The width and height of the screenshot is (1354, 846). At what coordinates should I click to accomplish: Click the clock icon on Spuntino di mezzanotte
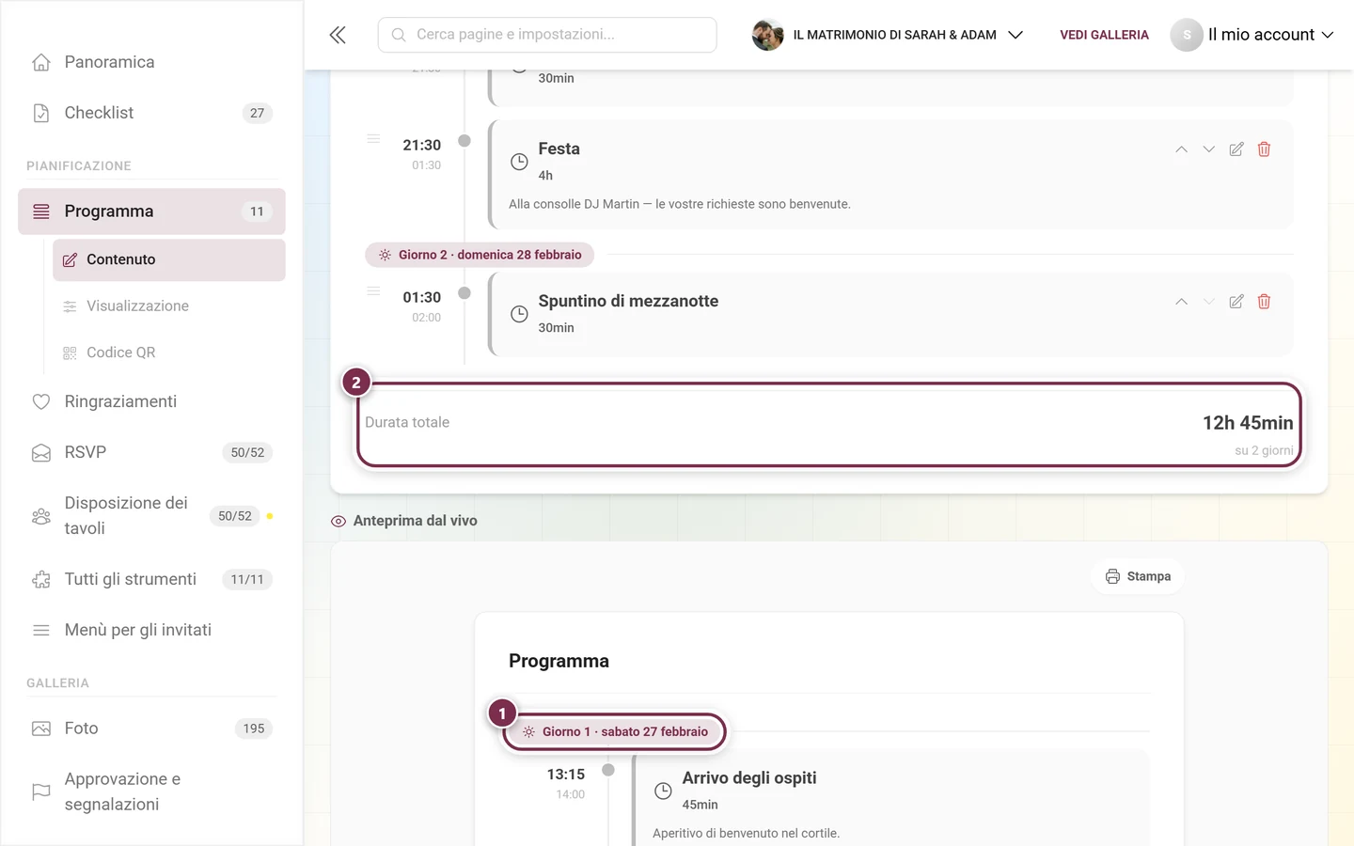(x=519, y=314)
